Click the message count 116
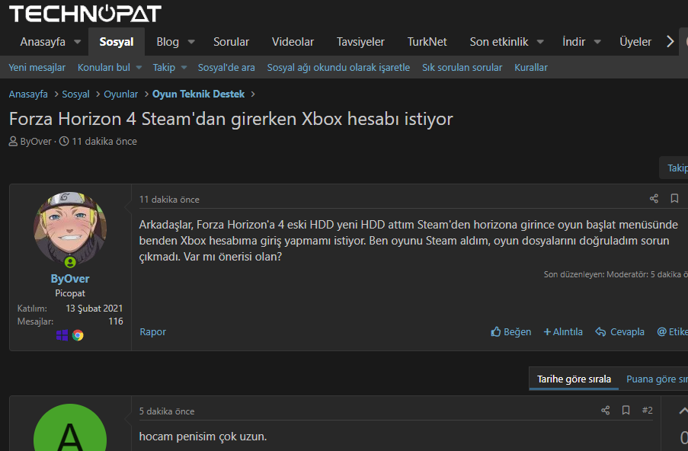The image size is (688, 451). click(x=116, y=321)
